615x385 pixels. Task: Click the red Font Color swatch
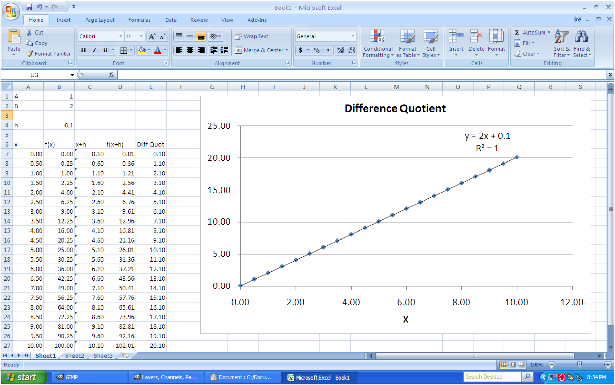(158, 50)
